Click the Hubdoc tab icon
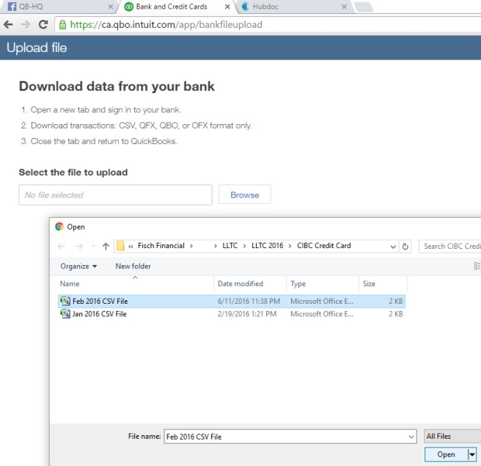The image size is (481, 466). click(x=246, y=7)
